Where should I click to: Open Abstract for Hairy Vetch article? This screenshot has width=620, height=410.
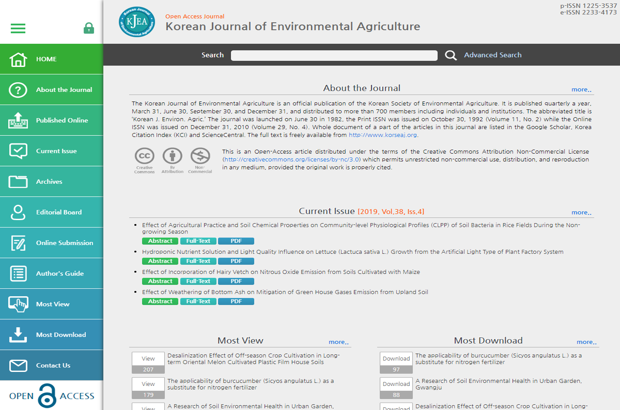point(160,281)
